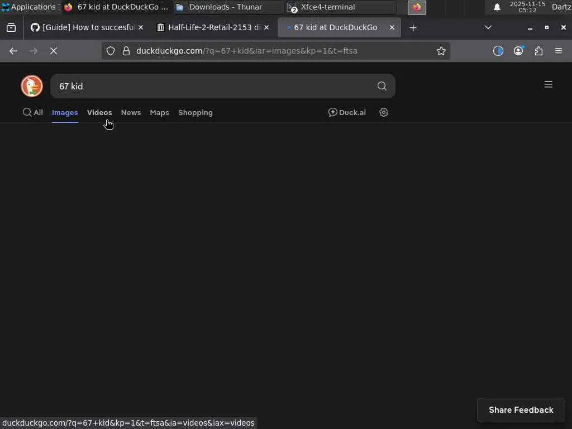Open the Applications menu in the panel
The width and height of the screenshot is (572, 429).
(30, 7)
